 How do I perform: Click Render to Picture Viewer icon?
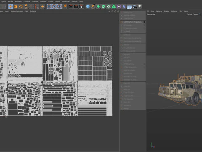(x=76, y=7)
